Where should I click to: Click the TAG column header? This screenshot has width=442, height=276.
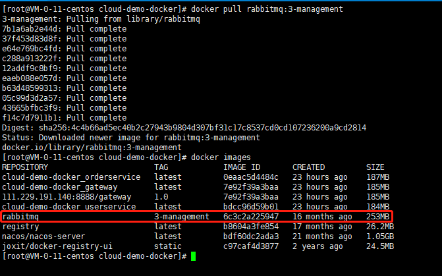pos(161,167)
